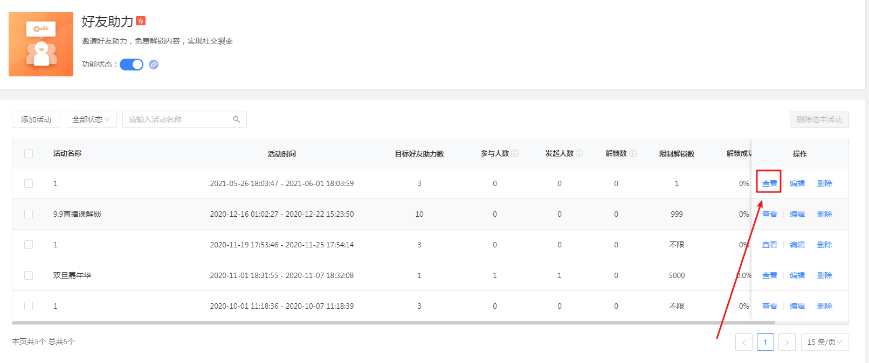Image resolution: width=869 pixels, height=363 pixels.
Task: Click 编辑 for the 2021-05-26 activity
Action: pos(797,183)
